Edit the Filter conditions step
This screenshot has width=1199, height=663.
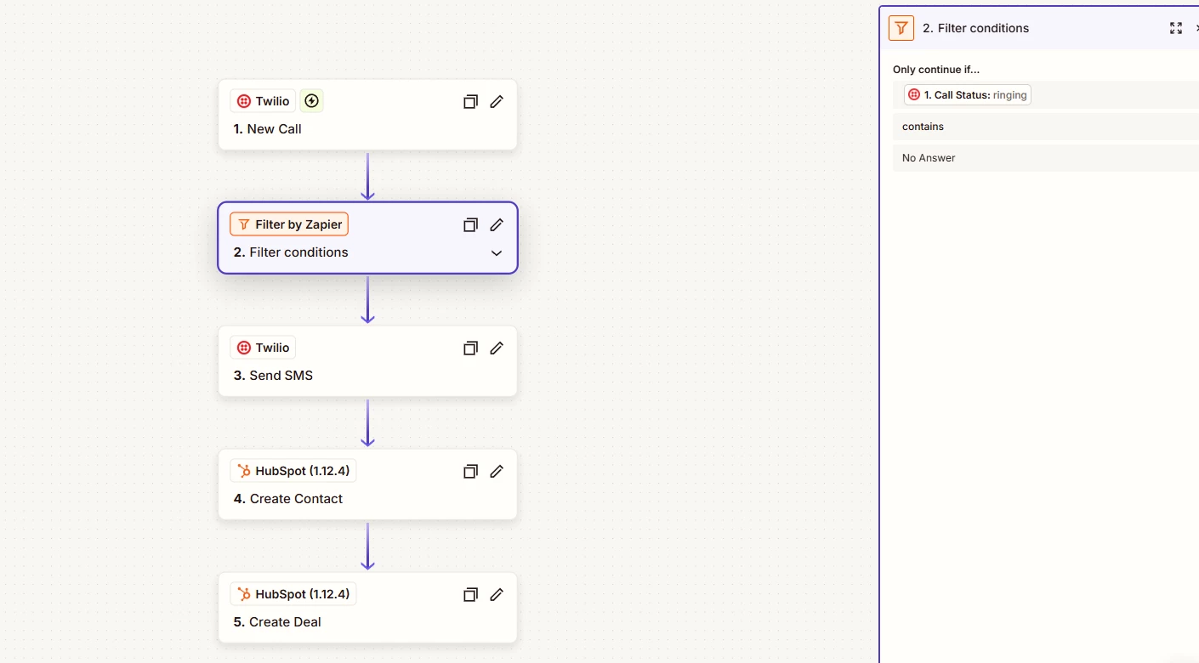click(x=497, y=225)
